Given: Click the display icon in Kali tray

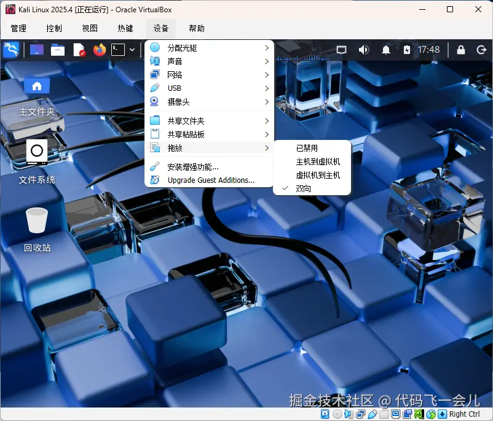Looking at the screenshot, I should click(341, 50).
